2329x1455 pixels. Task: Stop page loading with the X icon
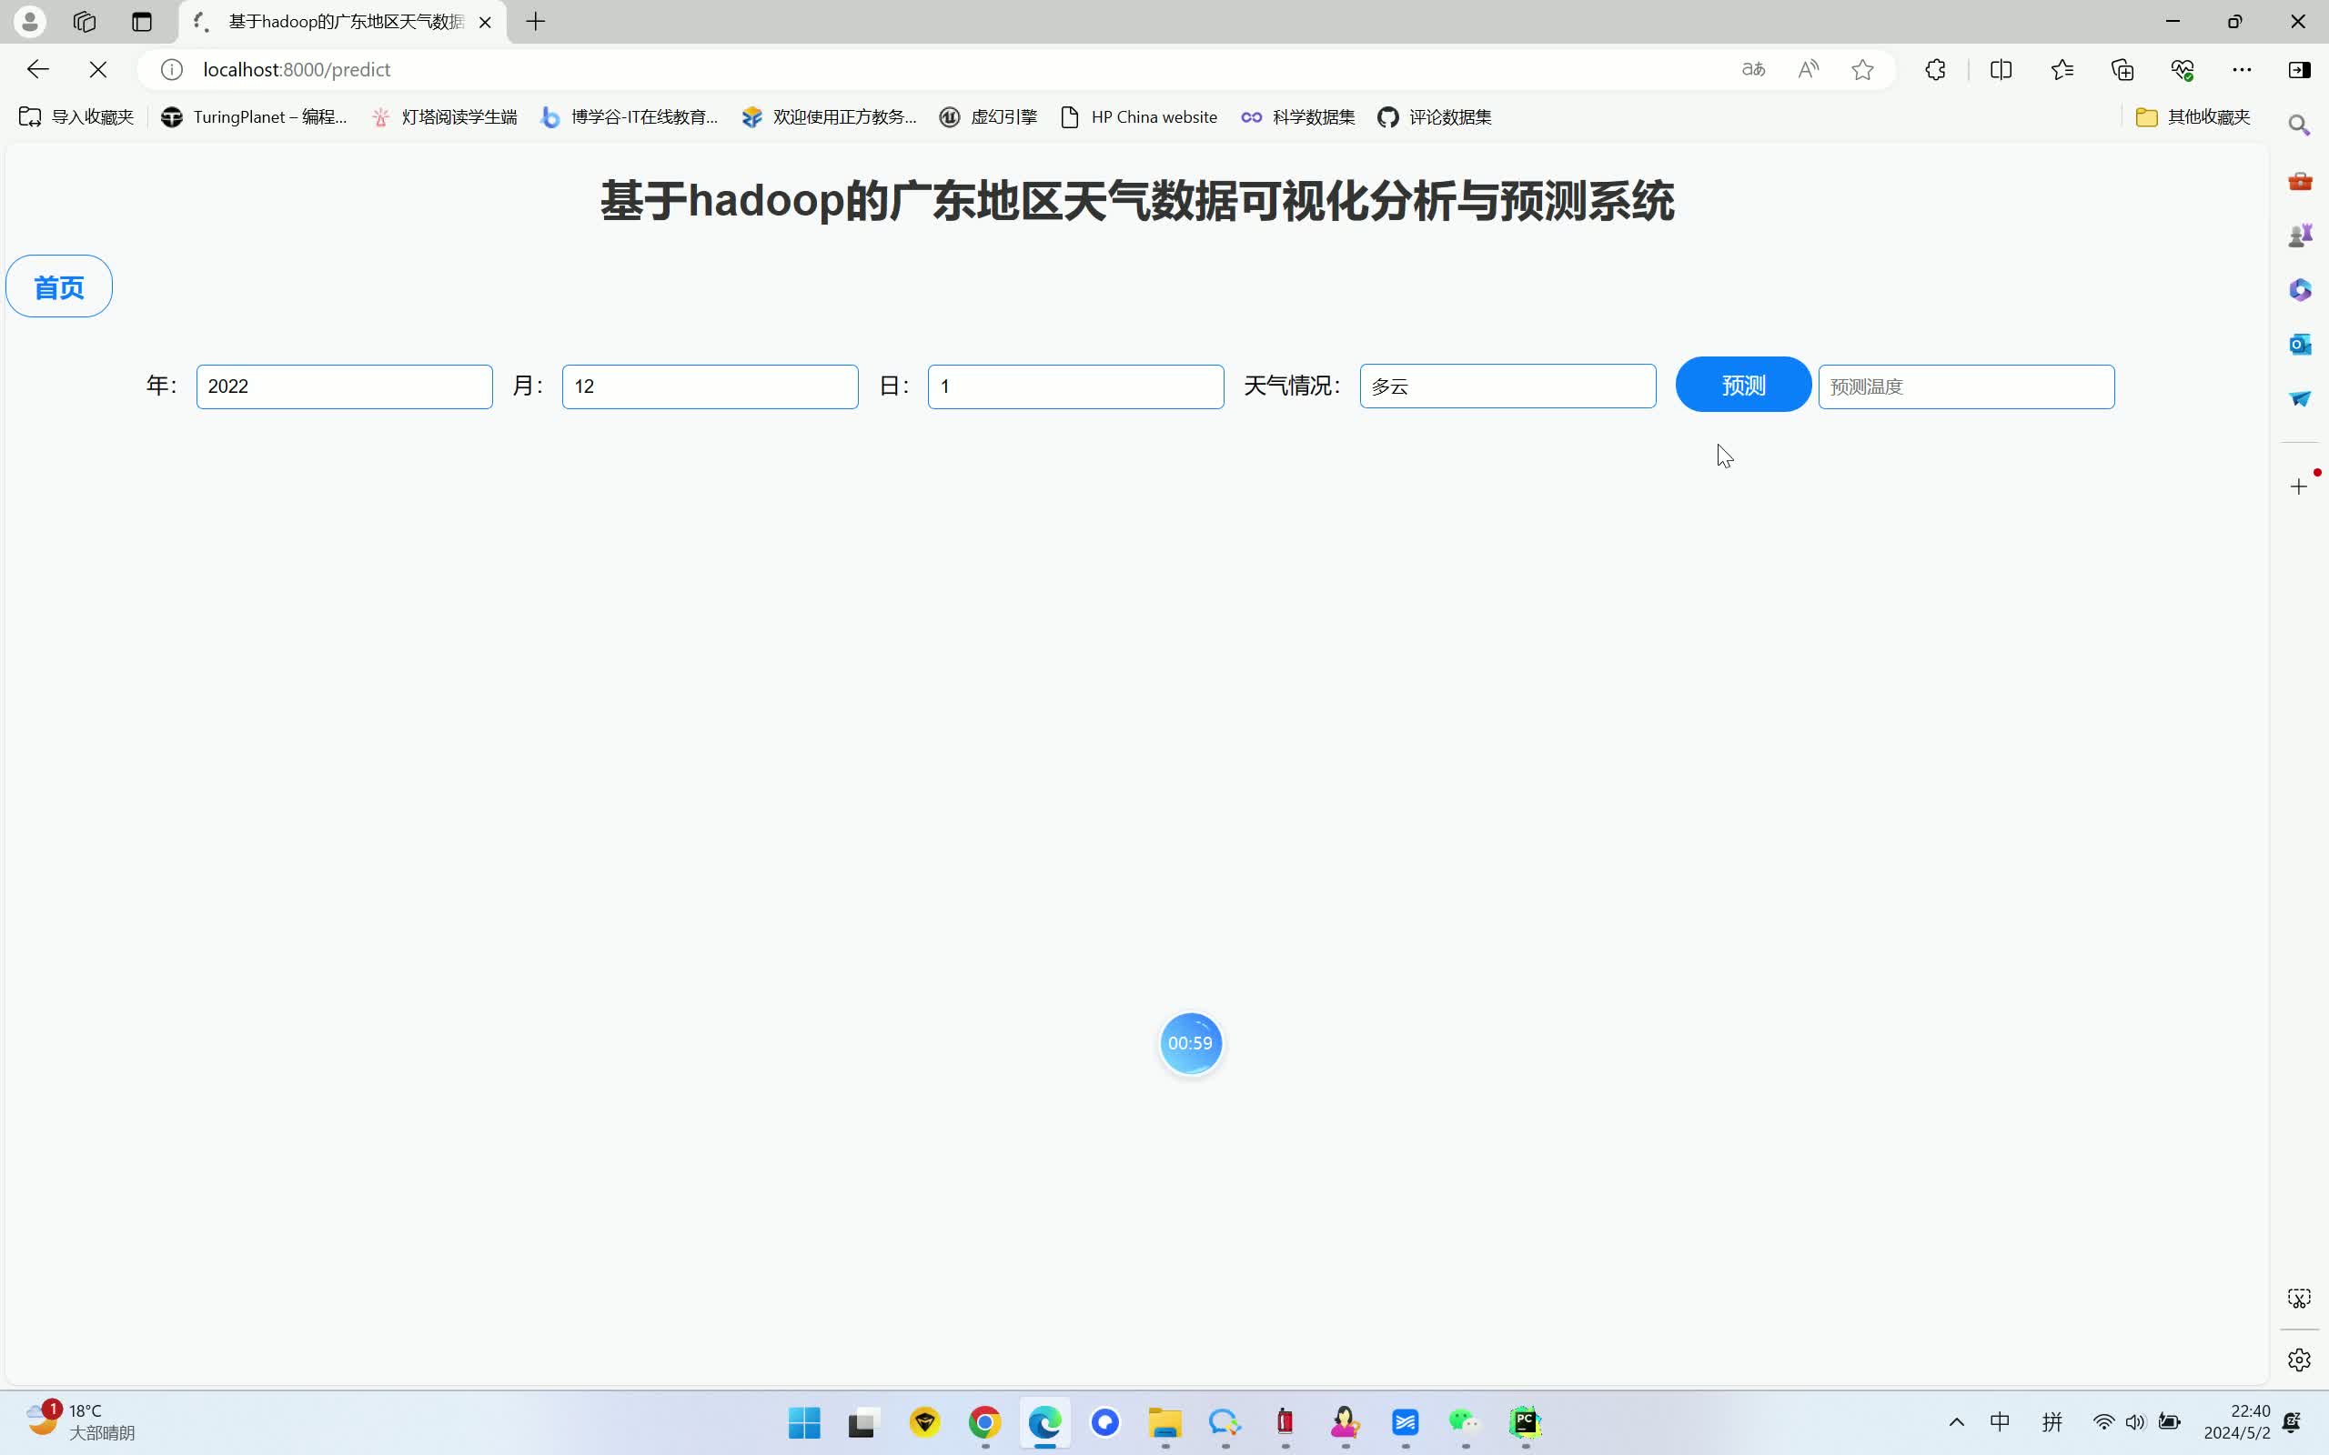point(98,69)
